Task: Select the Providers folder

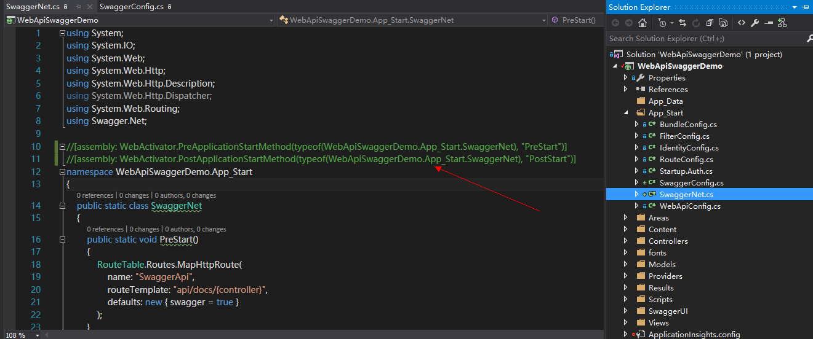Action: pos(665,276)
